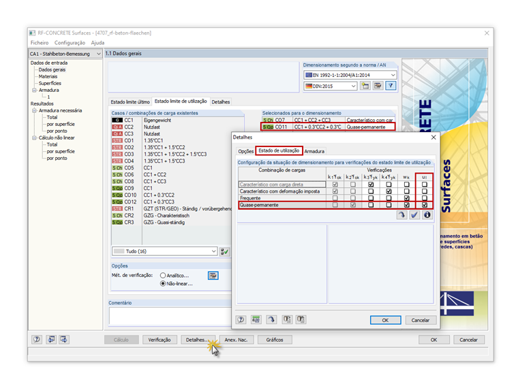Screen dimensions: 518x388
Task: Click restore defaults arrow icon in Detalhes footer
Action: tap(271, 319)
